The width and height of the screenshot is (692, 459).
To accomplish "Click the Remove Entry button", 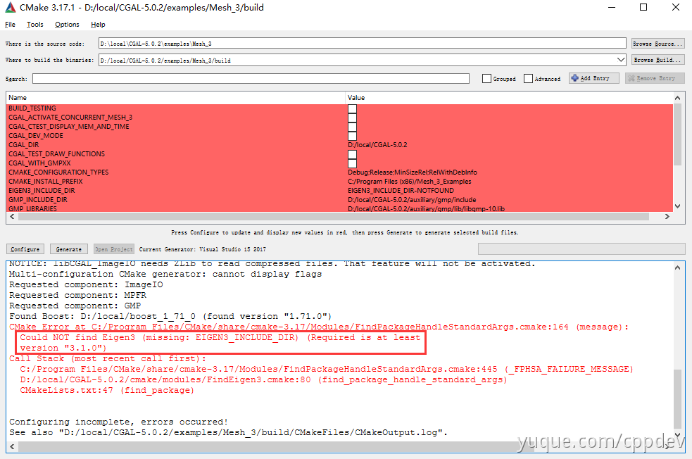I will point(655,78).
